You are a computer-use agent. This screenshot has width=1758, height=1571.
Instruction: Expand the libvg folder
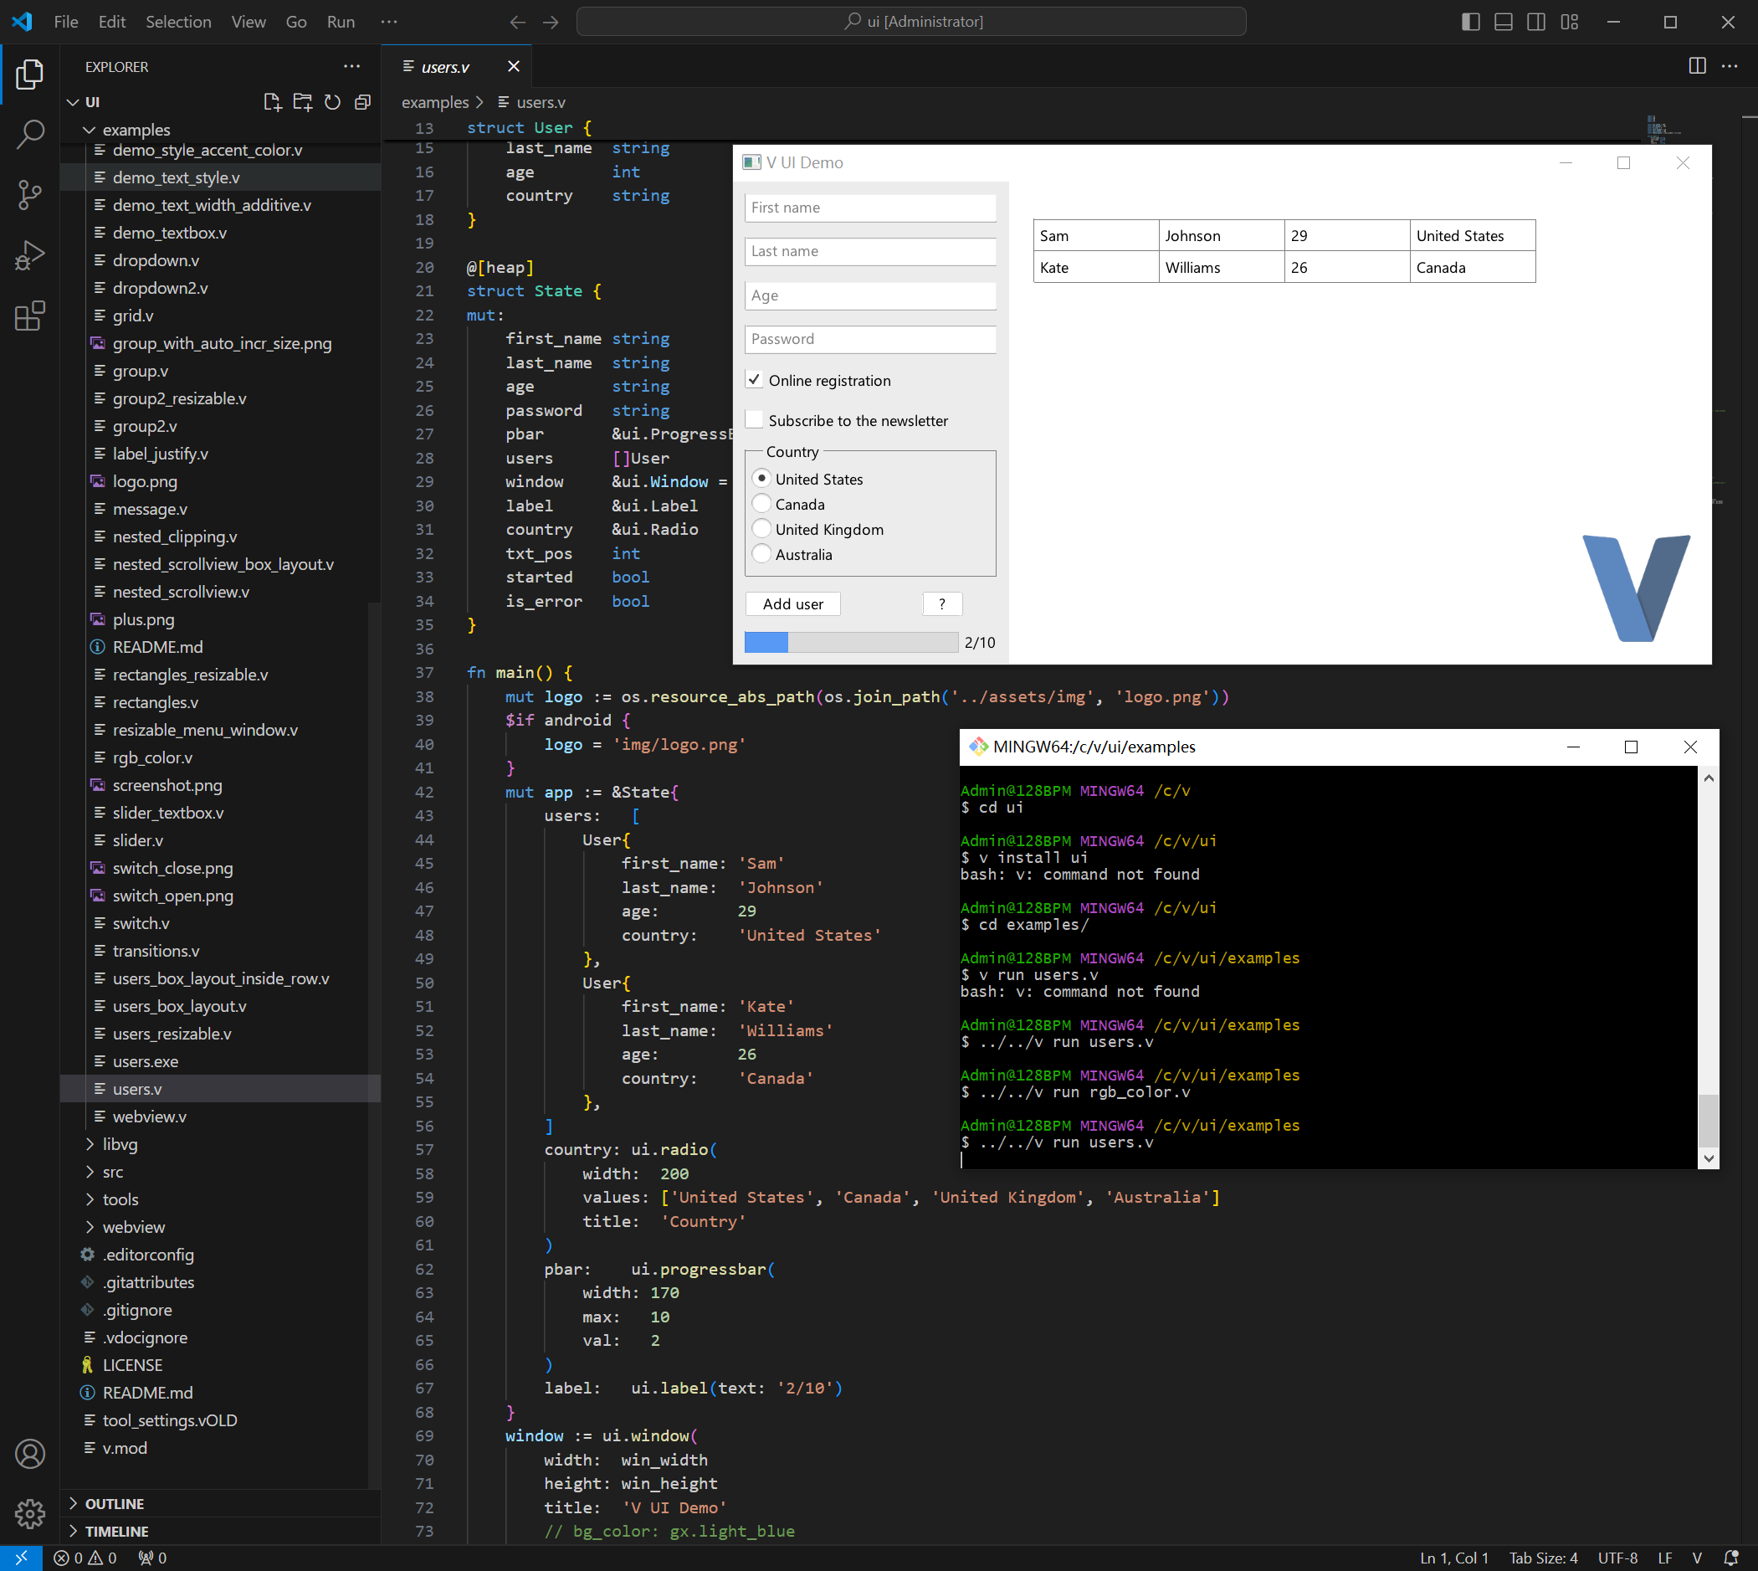click(120, 1145)
